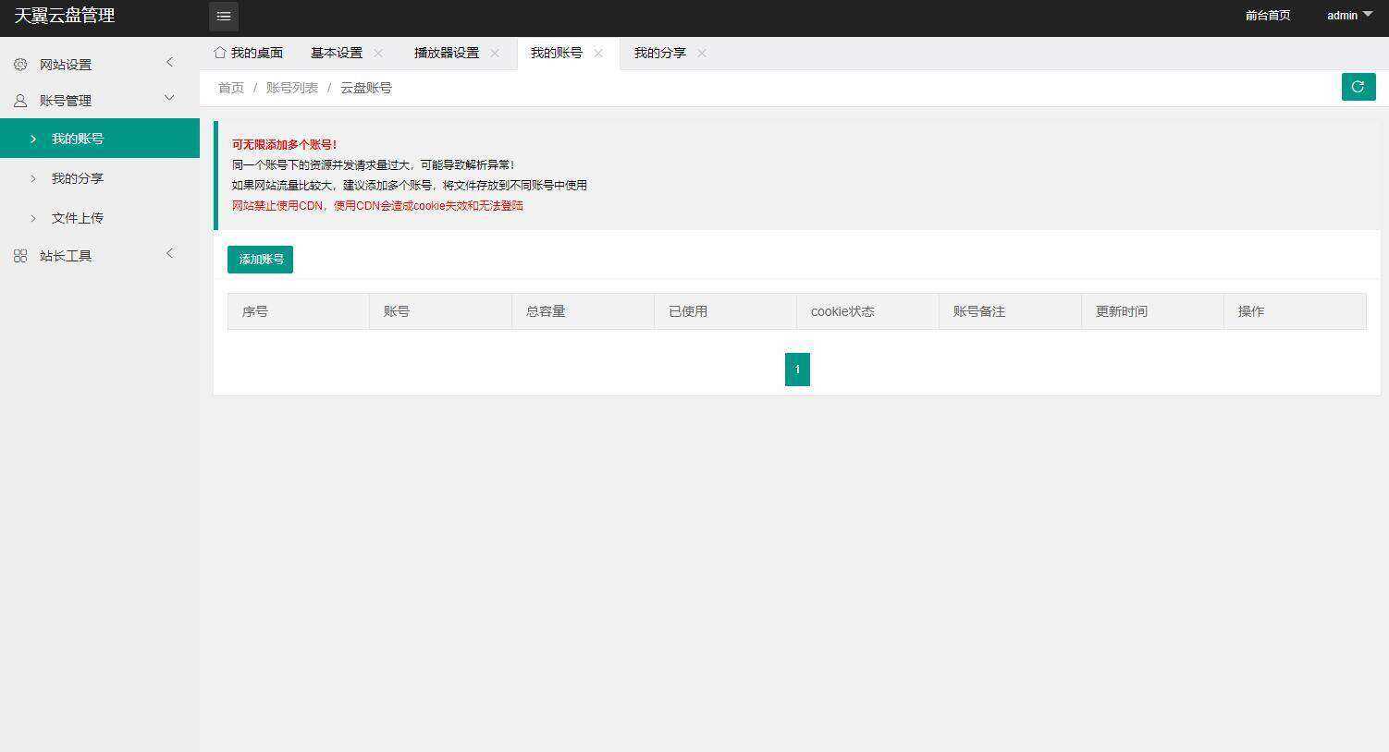Screen dimensions: 1389x752
Task: Switch to the 播放器设置 tab
Action: click(x=447, y=53)
